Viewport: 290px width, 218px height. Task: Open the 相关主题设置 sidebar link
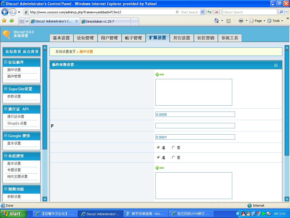point(17,177)
